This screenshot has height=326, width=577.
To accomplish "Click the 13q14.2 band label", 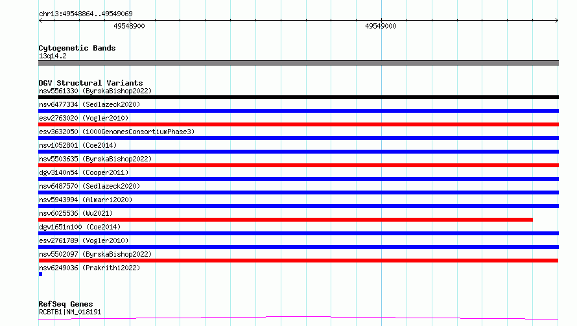I will coord(53,56).
